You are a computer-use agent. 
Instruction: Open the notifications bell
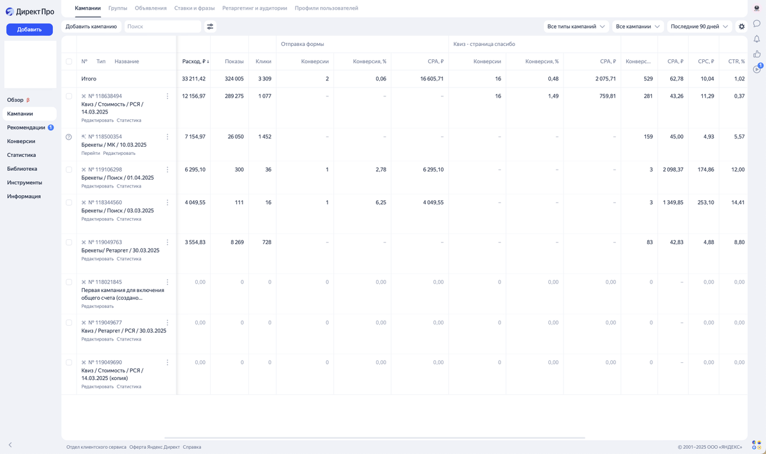click(756, 39)
